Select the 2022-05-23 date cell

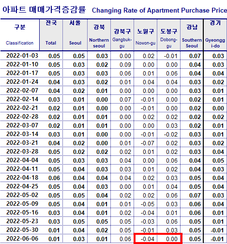pyautogui.click(x=22, y=221)
